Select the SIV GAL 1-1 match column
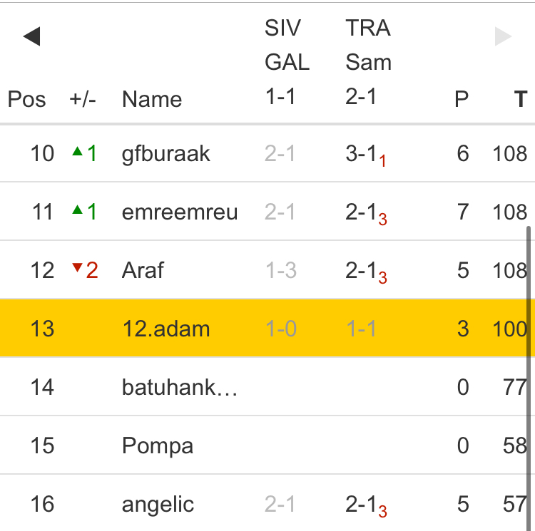535x531 pixels. click(x=287, y=63)
